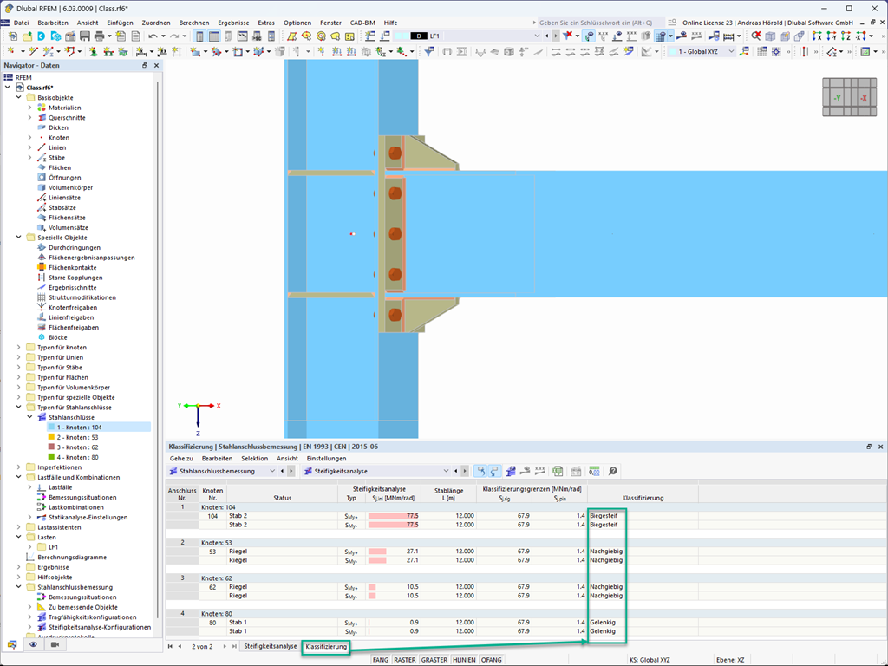Switch to the Steifigkeitsanalyse tab

click(x=271, y=646)
